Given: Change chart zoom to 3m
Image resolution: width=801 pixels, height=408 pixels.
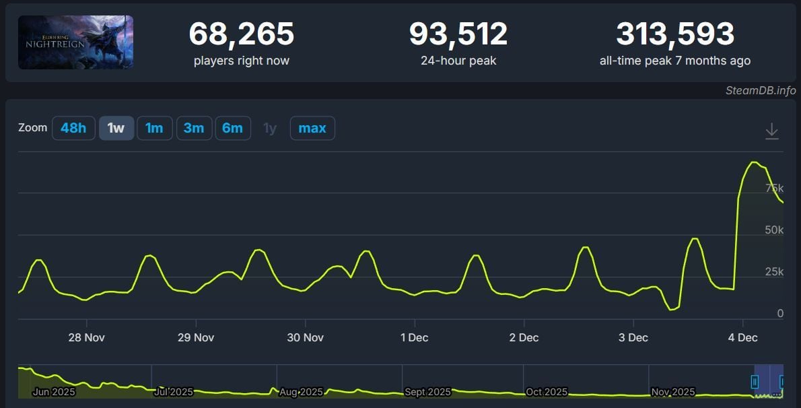Looking at the screenshot, I should pyautogui.click(x=194, y=128).
